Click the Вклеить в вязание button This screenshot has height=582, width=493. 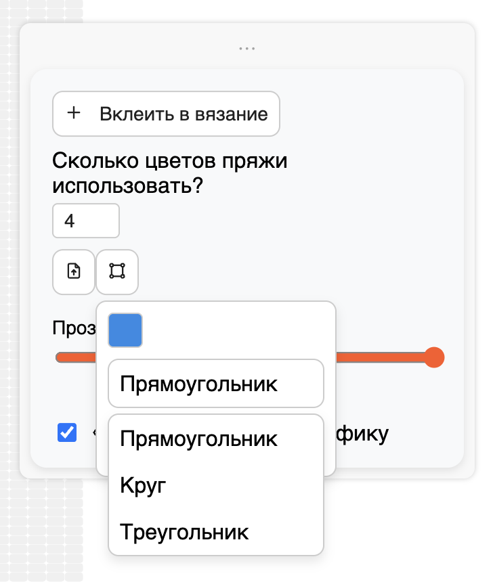166,114
